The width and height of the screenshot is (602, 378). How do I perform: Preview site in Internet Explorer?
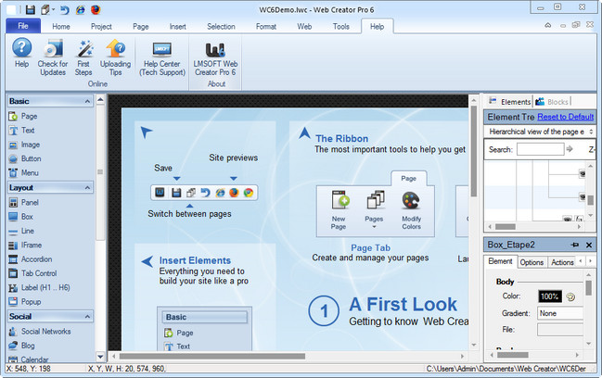[81, 9]
